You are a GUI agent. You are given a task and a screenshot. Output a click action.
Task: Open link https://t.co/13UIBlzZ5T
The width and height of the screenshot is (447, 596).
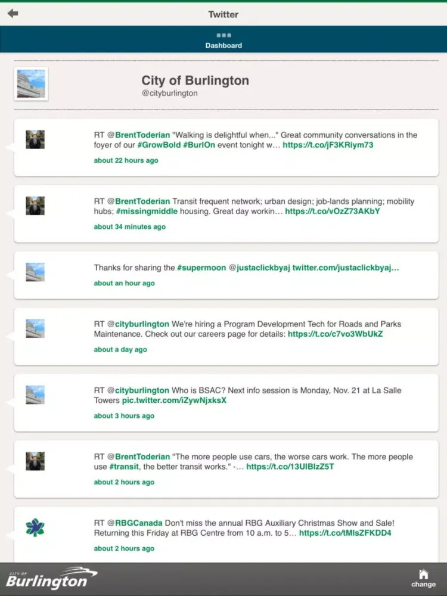(x=290, y=467)
